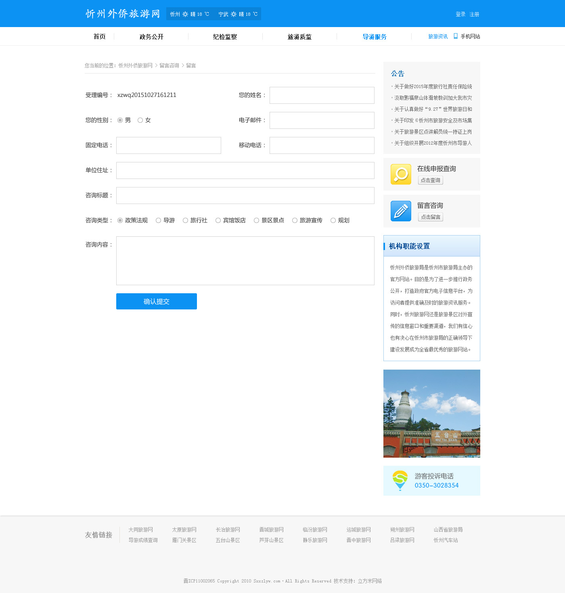565x593 pixels.
Task: Select 女 gender radio button
Action: (x=140, y=120)
